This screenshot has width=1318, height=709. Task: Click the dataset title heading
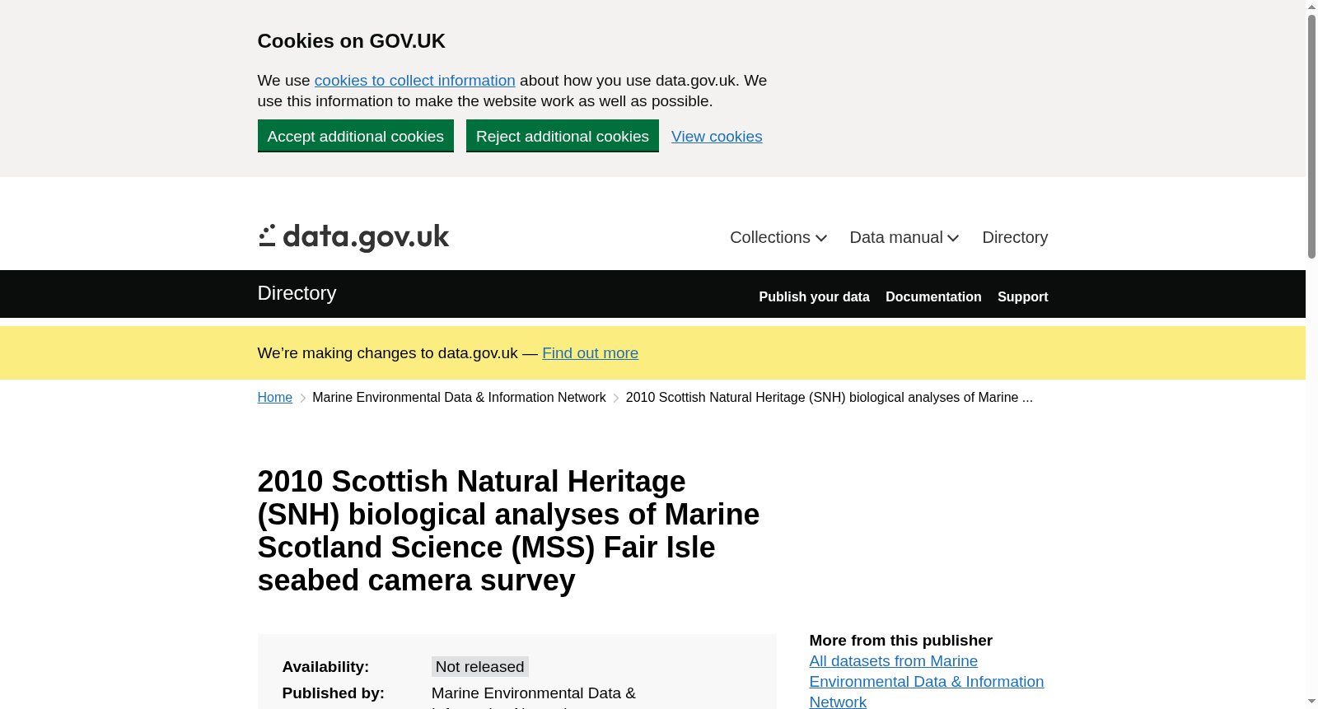pyautogui.click(x=508, y=531)
